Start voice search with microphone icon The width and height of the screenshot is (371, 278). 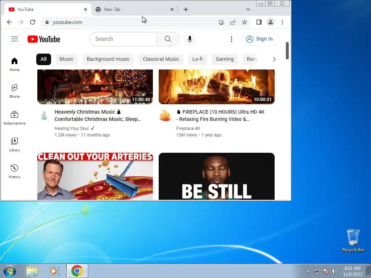[190, 39]
